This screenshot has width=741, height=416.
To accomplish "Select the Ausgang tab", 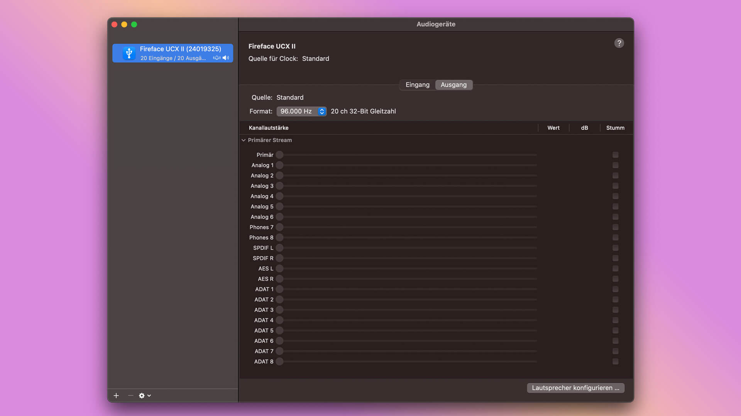I will coord(453,85).
